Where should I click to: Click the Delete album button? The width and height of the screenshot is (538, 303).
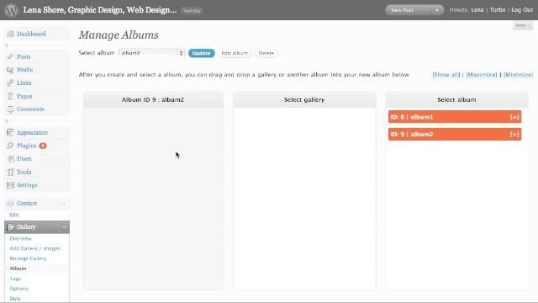[266, 53]
